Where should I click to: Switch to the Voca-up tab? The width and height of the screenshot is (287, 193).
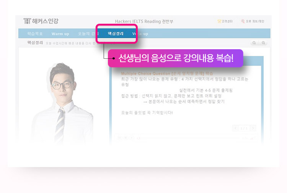(140, 34)
